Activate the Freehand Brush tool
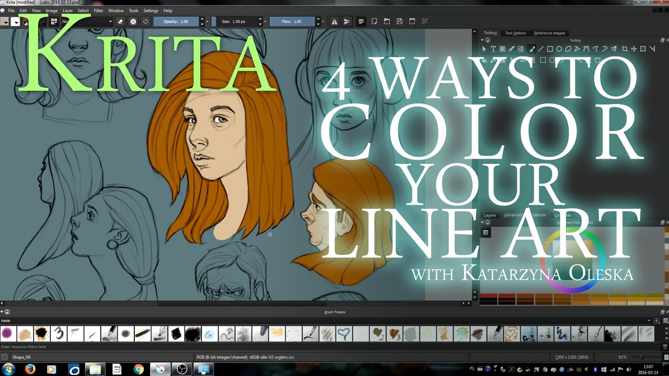The width and height of the screenshot is (669, 376). click(x=532, y=49)
